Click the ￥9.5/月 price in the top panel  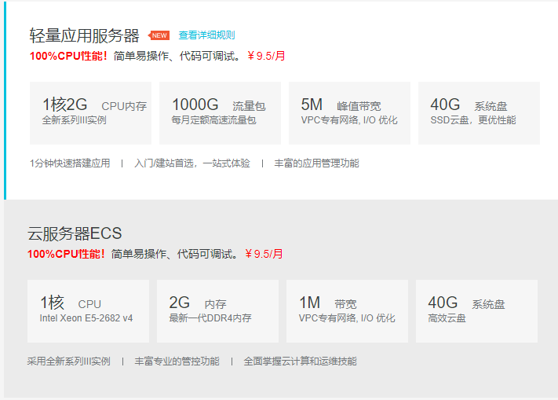pos(266,56)
